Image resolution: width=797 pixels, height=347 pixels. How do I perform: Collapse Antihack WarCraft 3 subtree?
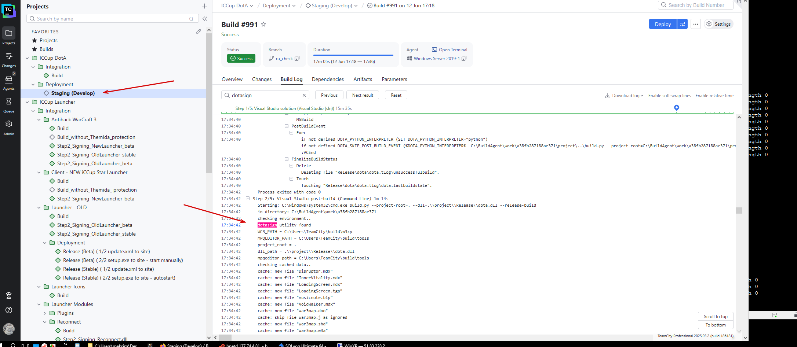coord(39,119)
